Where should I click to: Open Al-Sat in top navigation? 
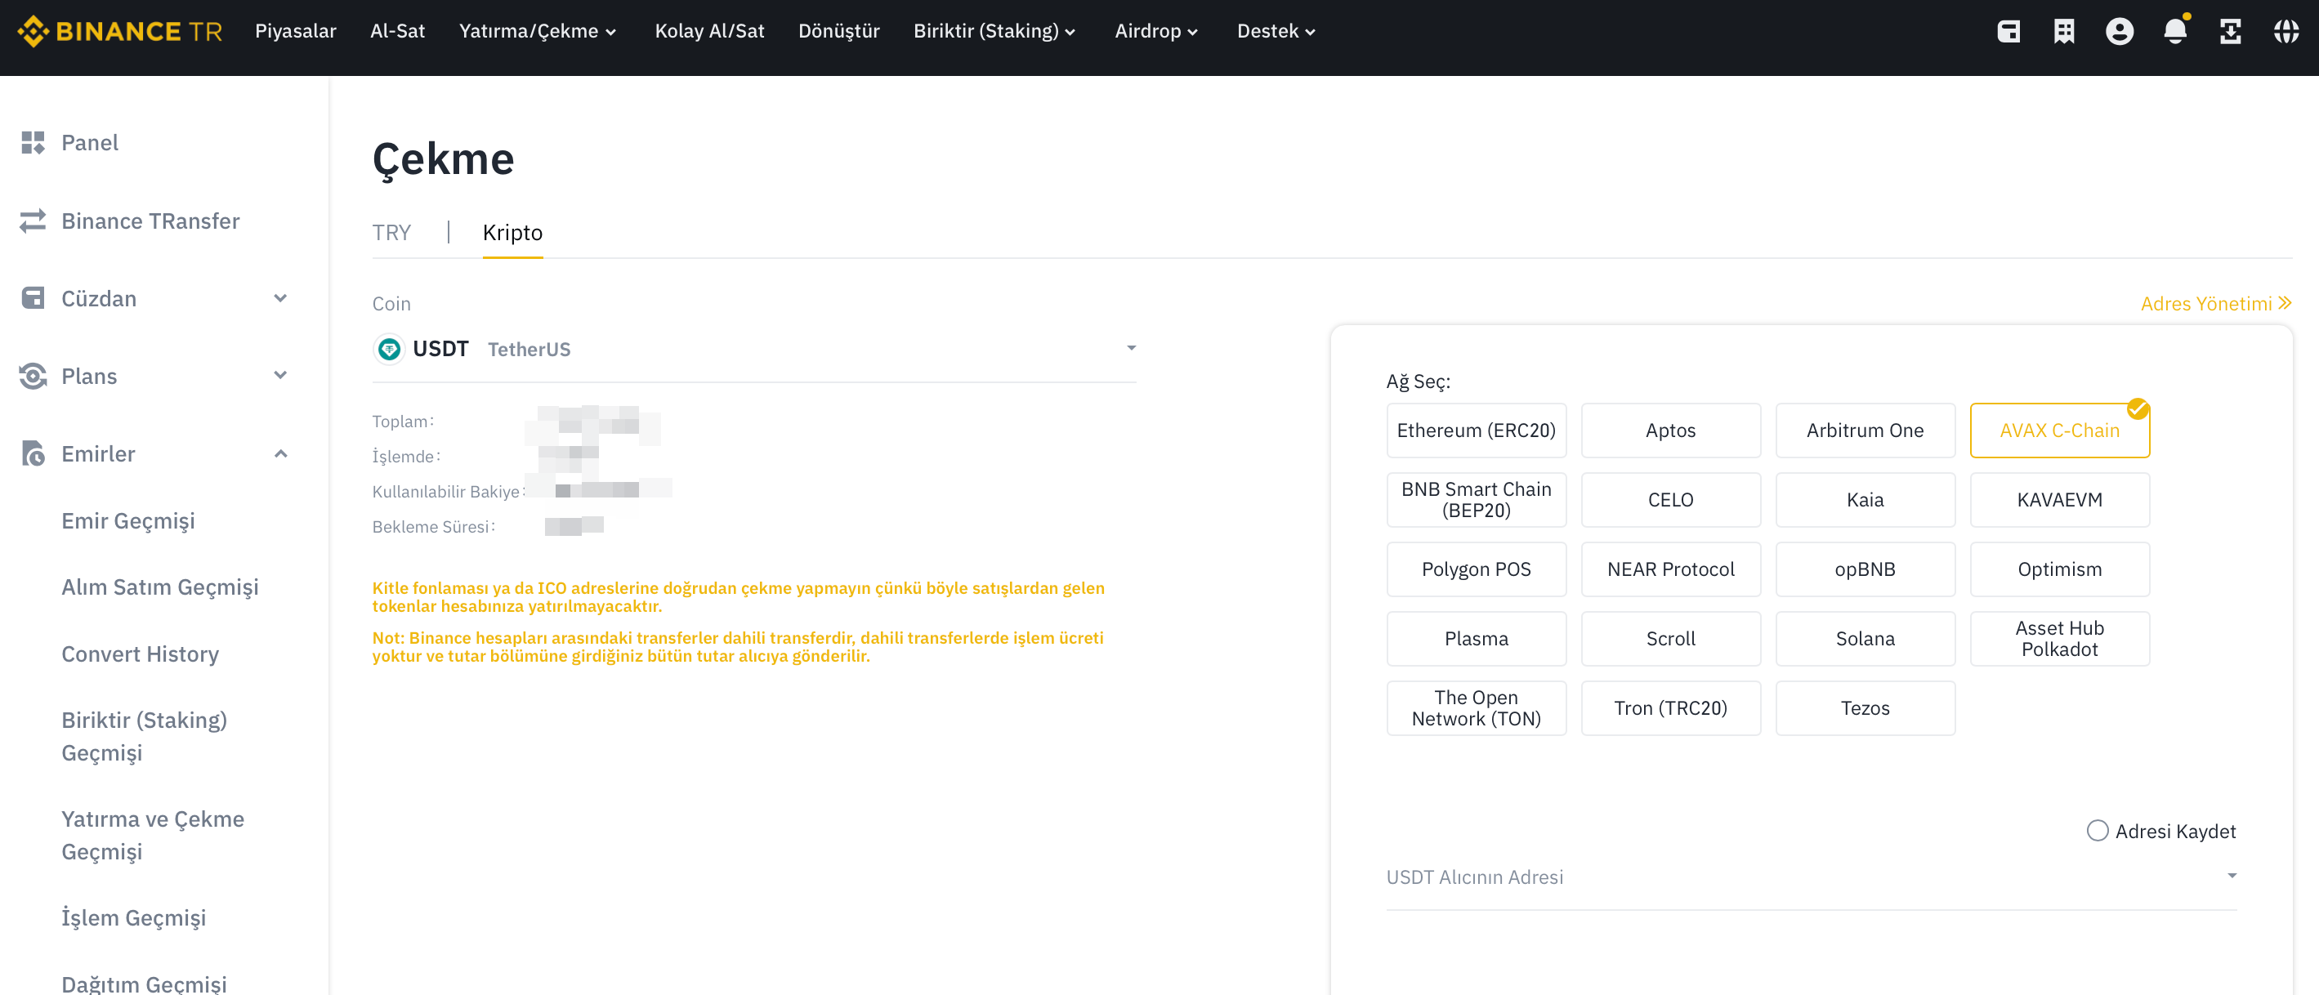pos(398,32)
